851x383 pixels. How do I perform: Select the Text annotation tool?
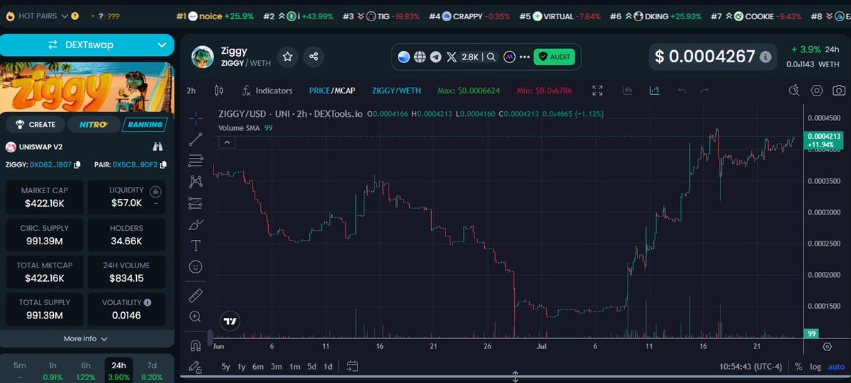(196, 246)
